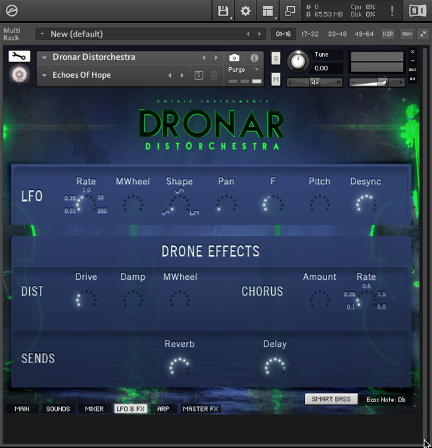Click the LFO Pan knob
432x448 pixels.
tap(226, 203)
